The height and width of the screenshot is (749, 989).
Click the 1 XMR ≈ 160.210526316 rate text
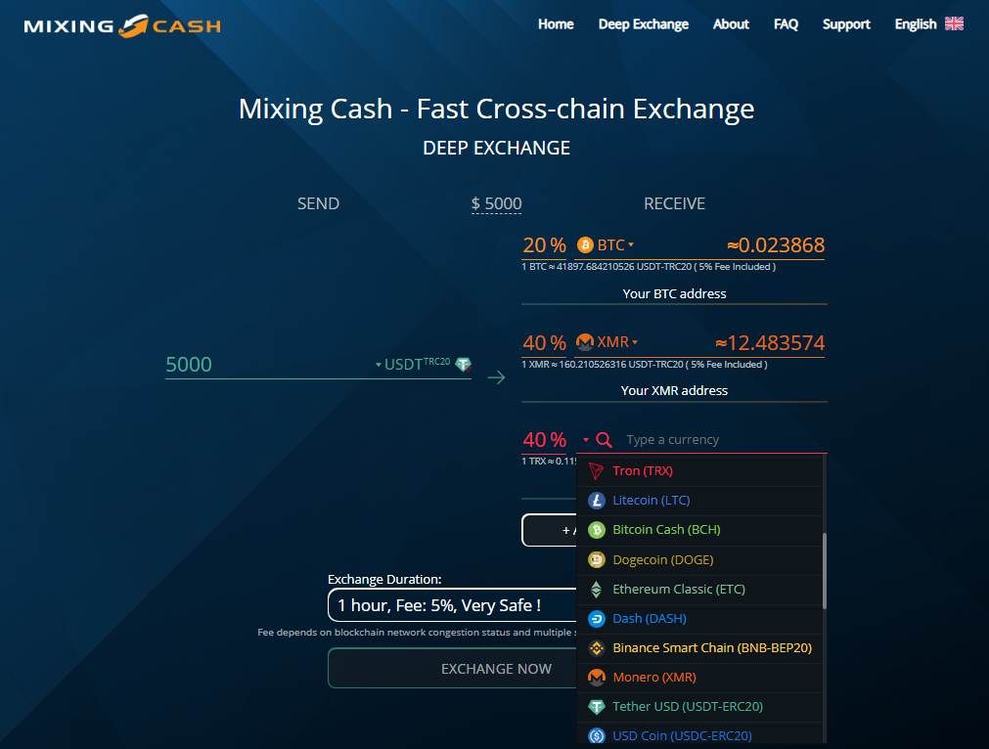coord(644,365)
